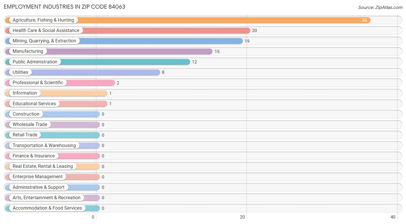Click the value 36 on the Agriculture bar

364,20
